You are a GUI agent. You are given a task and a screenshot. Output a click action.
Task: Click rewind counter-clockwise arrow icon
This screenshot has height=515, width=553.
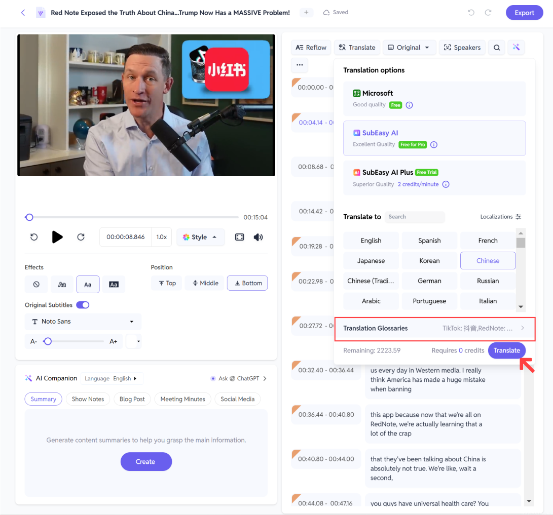tap(34, 237)
